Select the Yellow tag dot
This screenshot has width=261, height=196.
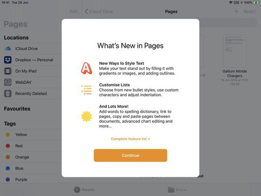coord(8,134)
